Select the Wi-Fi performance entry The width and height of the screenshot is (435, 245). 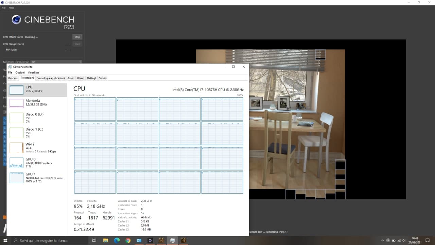[37, 148]
